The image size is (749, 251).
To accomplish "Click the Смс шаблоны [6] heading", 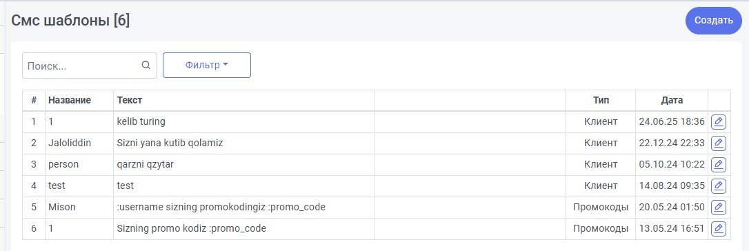I will click(70, 21).
